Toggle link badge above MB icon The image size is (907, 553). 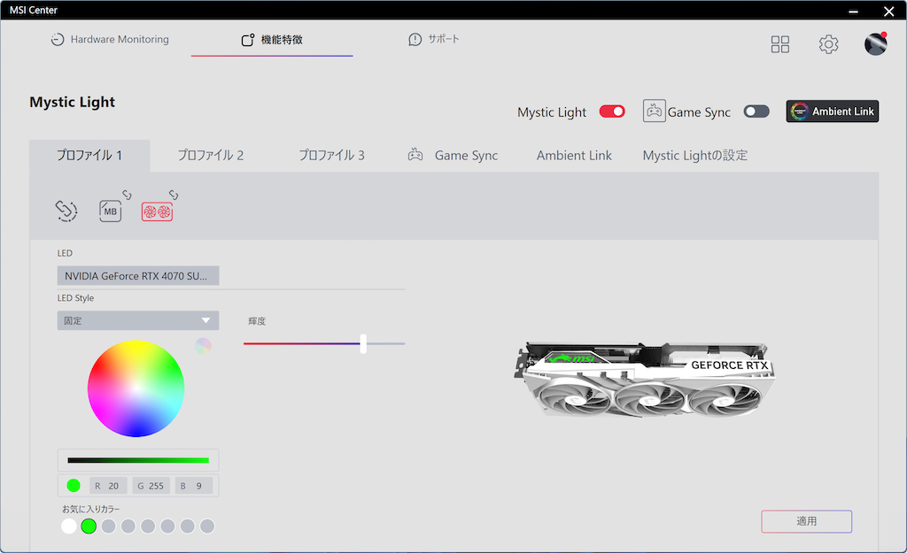(x=127, y=195)
